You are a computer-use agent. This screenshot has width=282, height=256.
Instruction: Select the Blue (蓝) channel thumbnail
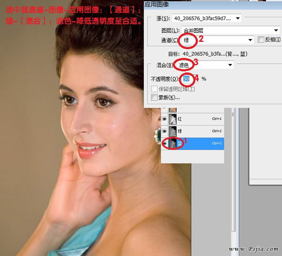(172, 143)
